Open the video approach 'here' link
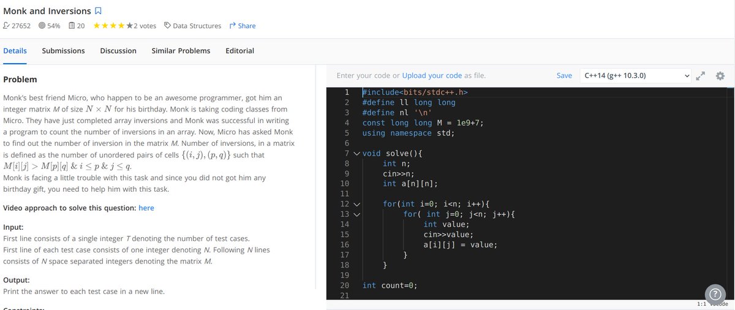Screen dimensions: 735x310 point(146,208)
